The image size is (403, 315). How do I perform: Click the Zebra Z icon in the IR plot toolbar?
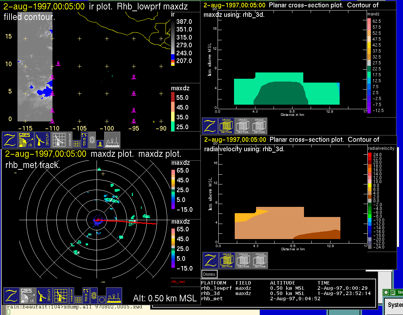coord(10,140)
